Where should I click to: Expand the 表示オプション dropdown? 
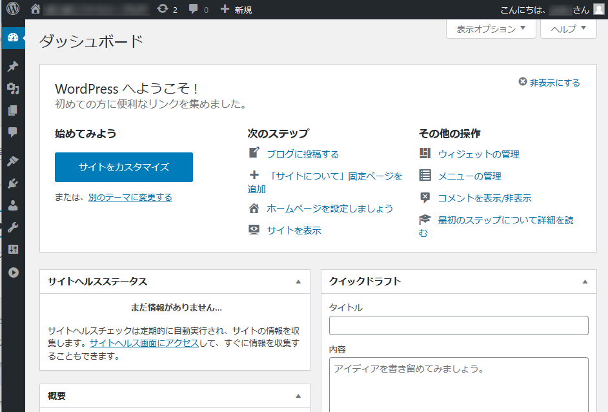click(x=491, y=29)
